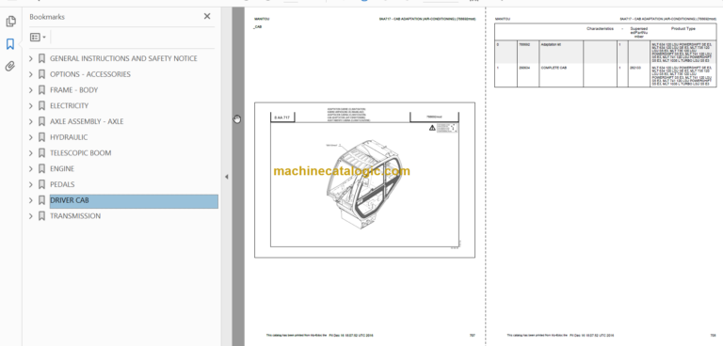Image resolution: width=723 pixels, height=346 pixels.
Task: Expand TRANSMISSION bookmark chevron
Action: [x=31, y=216]
